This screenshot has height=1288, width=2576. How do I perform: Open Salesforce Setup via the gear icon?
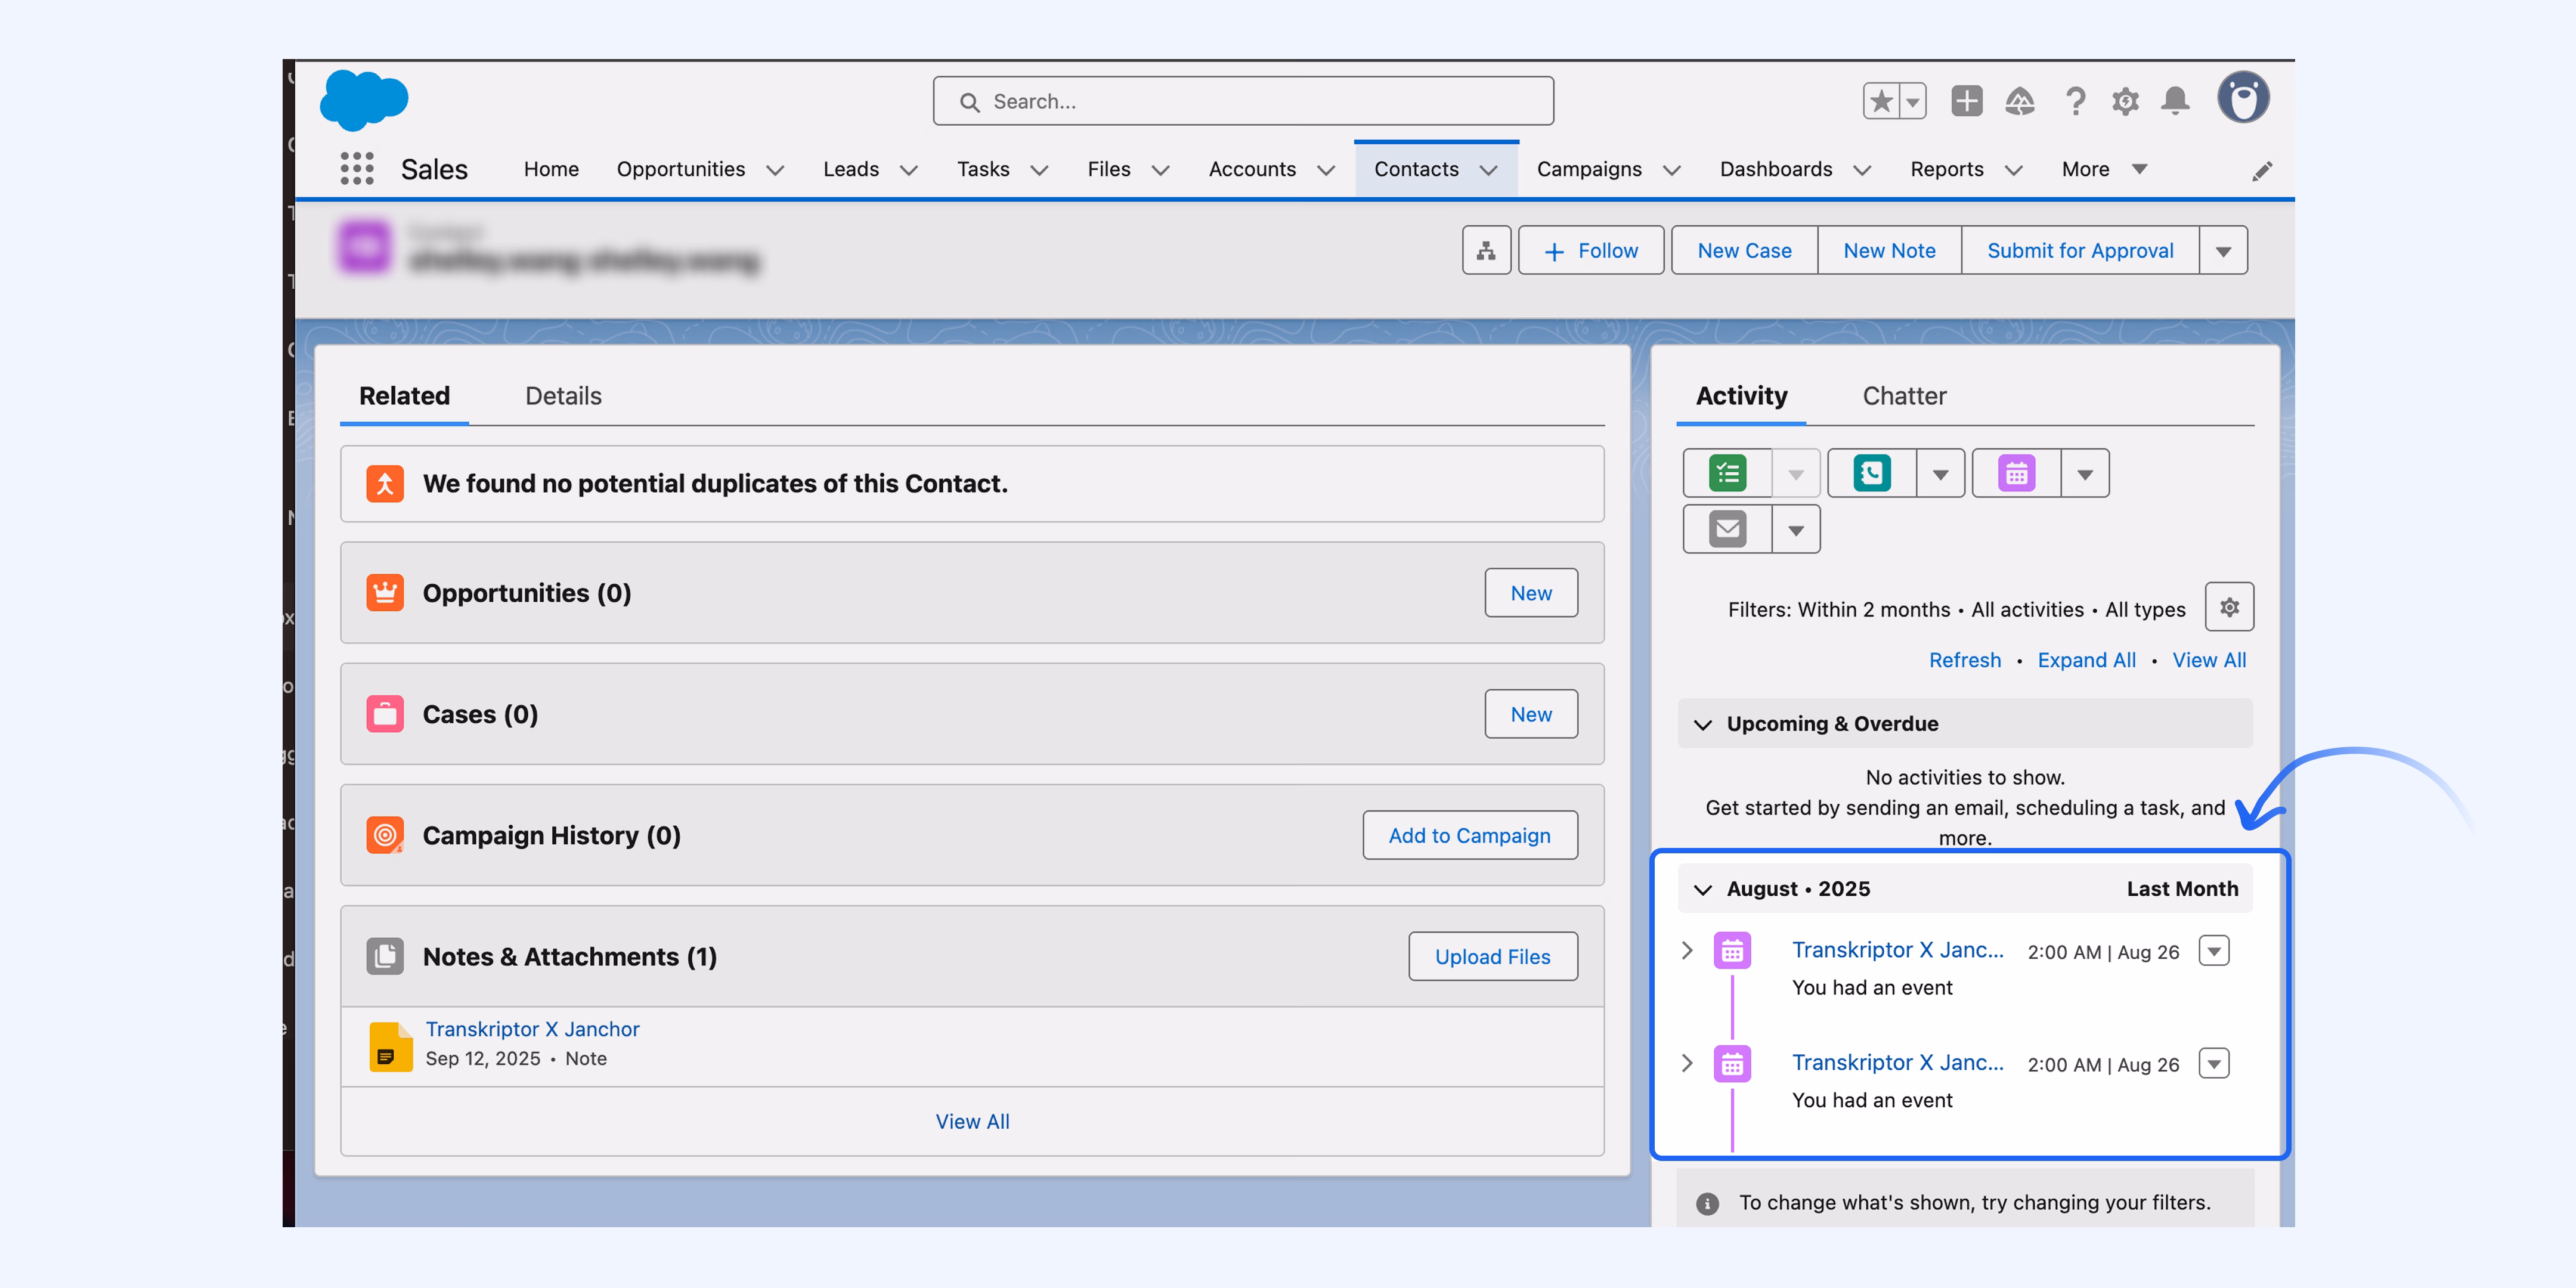pyautogui.click(x=2125, y=100)
